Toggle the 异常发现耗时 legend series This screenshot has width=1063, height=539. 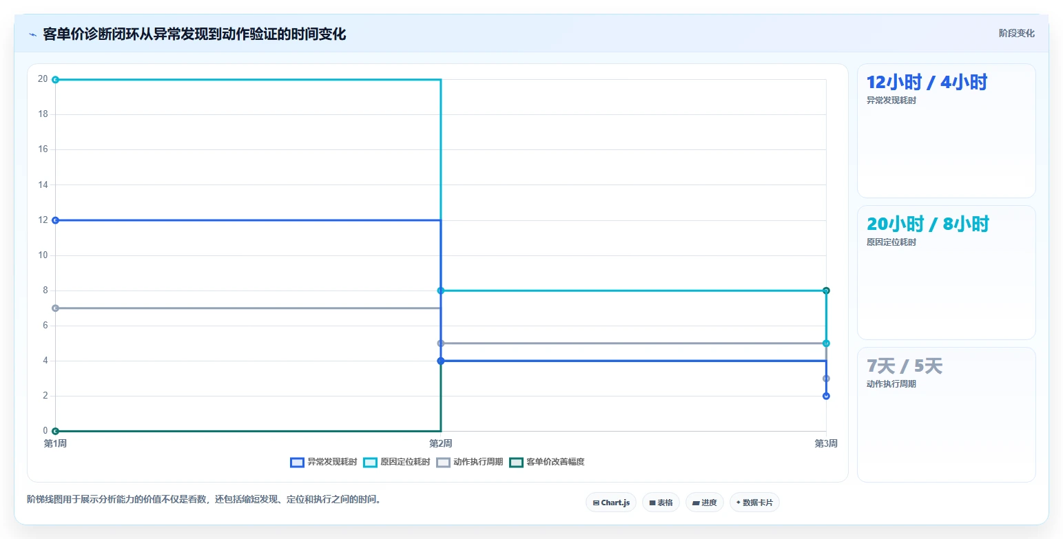(x=324, y=462)
